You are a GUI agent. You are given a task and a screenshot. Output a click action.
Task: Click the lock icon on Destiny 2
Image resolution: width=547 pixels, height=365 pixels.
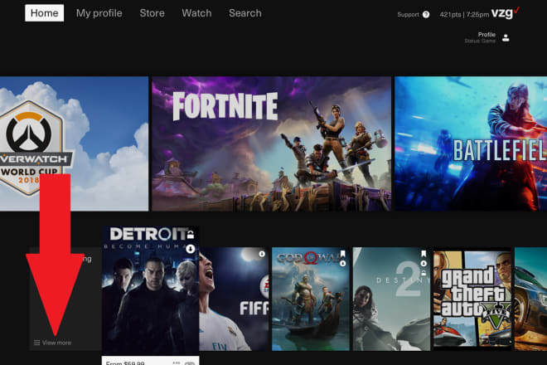[424, 272]
